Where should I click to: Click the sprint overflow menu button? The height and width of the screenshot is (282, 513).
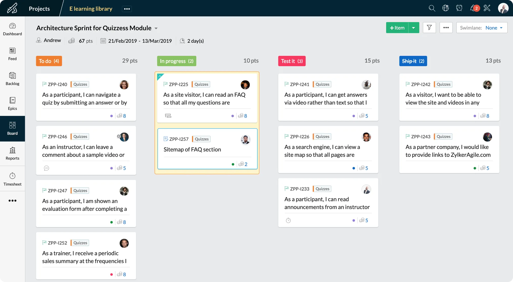(446, 27)
